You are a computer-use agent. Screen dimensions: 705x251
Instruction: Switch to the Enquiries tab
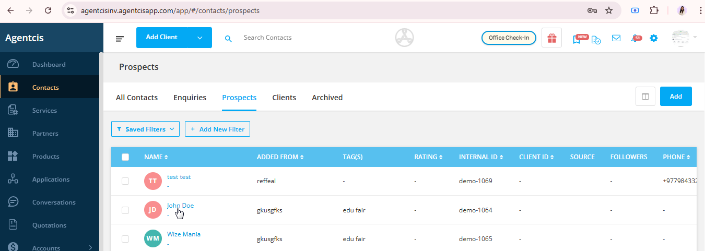(x=190, y=98)
